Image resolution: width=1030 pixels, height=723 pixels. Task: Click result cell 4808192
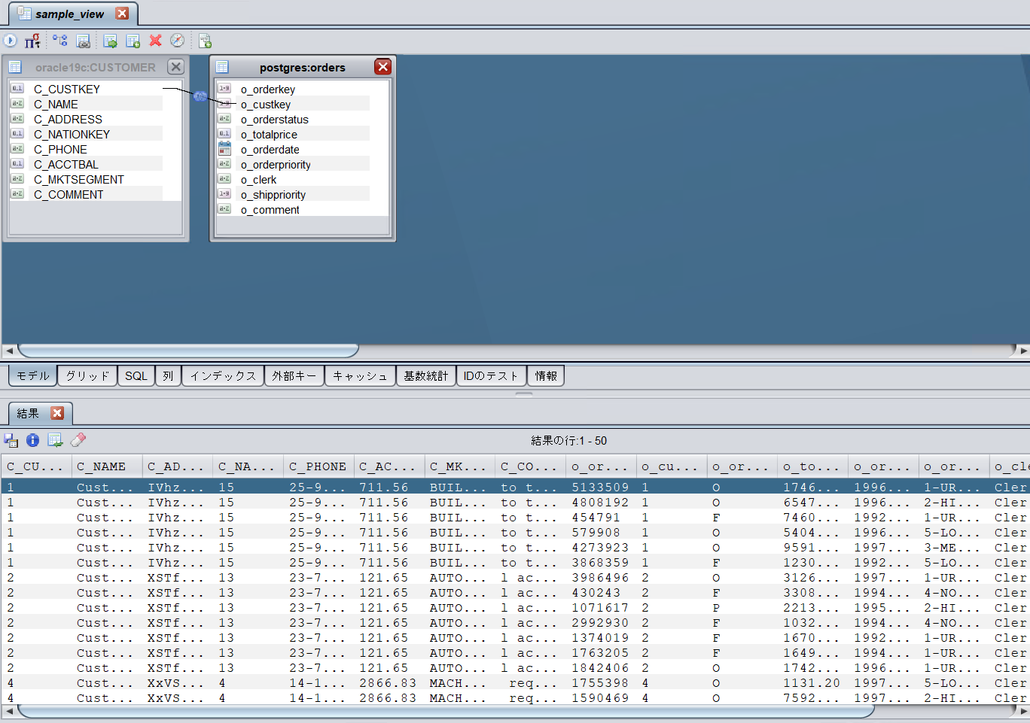pyautogui.click(x=601, y=503)
